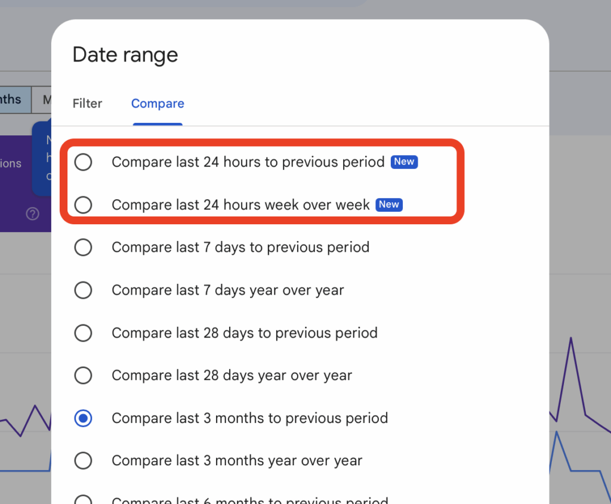The width and height of the screenshot is (611, 504).
Task: Click the blue tooltip bubble behind dialog
Action: point(42,159)
